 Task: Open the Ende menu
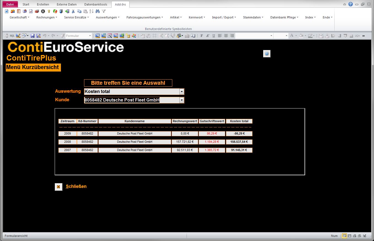coord(328,17)
